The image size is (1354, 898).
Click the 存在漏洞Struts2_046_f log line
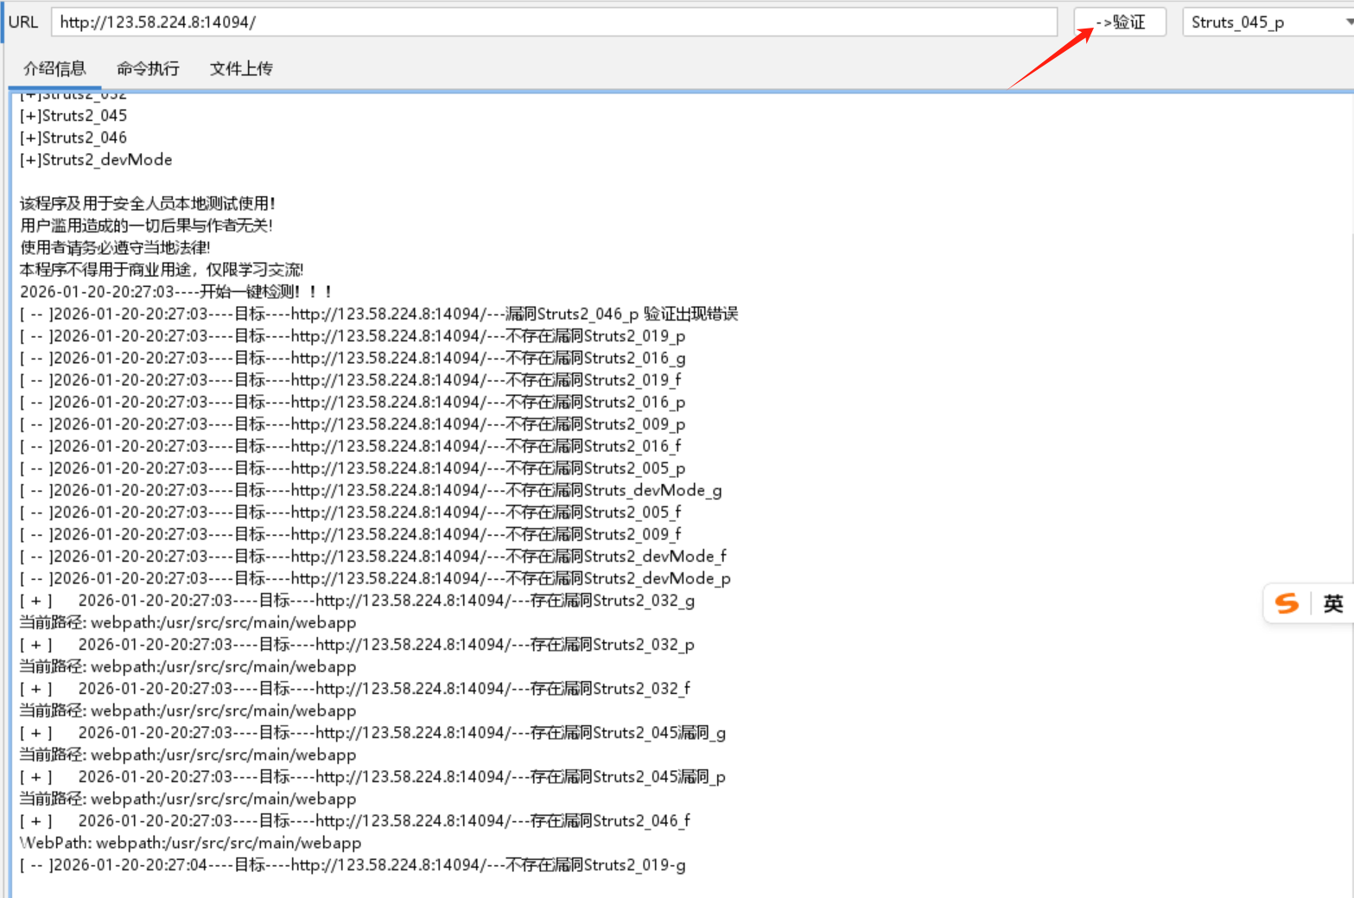pyautogui.click(x=355, y=821)
